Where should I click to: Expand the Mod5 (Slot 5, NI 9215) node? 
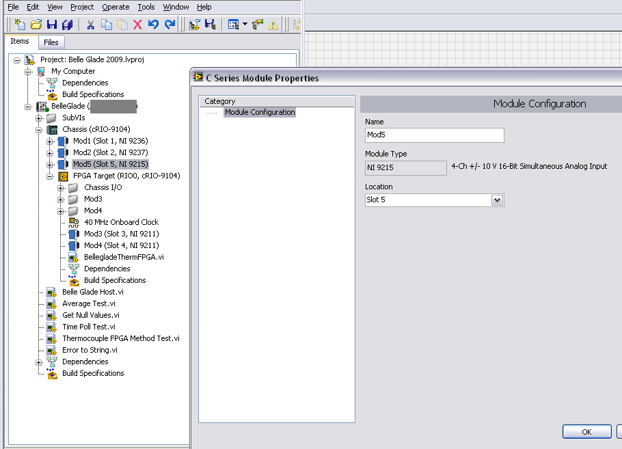click(x=50, y=164)
